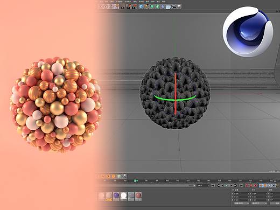Select the blue Cube primitive icon

141,6
